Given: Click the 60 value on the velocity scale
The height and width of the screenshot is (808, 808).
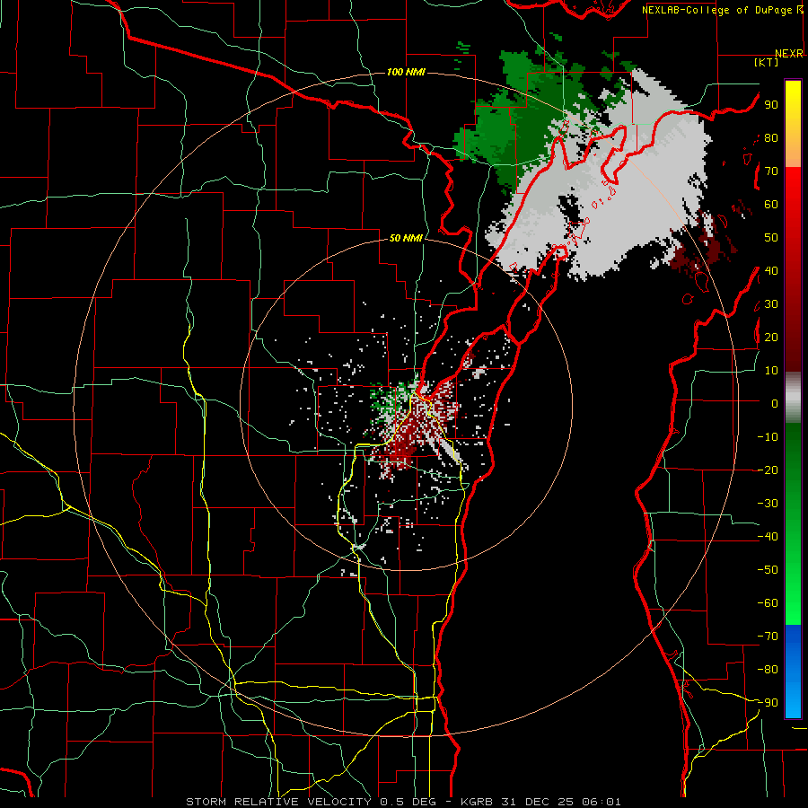Looking at the screenshot, I should [x=771, y=204].
